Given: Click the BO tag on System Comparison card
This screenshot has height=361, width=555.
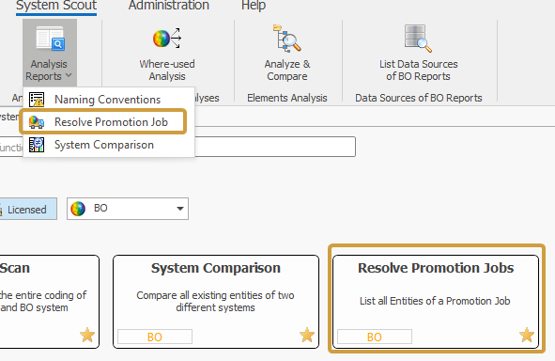Looking at the screenshot, I should [x=155, y=337].
